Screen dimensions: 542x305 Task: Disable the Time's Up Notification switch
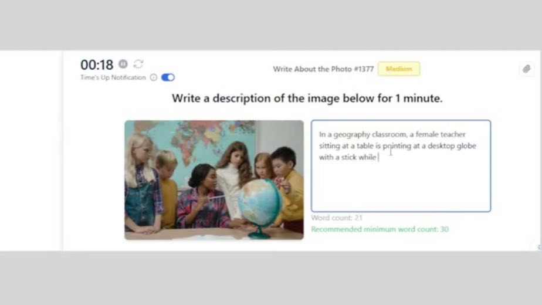pyautogui.click(x=168, y=77)
